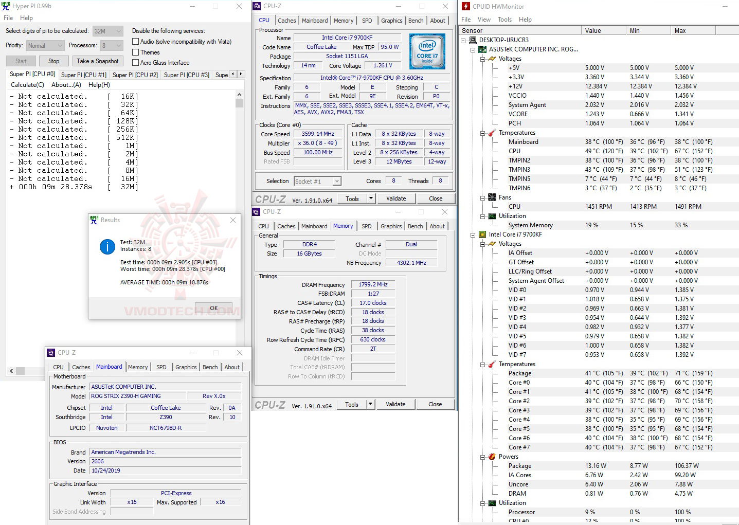739x525 pixels.
Task: Collapse the Intel Core i7 9700KF tree node
Action: click(473, 234)
